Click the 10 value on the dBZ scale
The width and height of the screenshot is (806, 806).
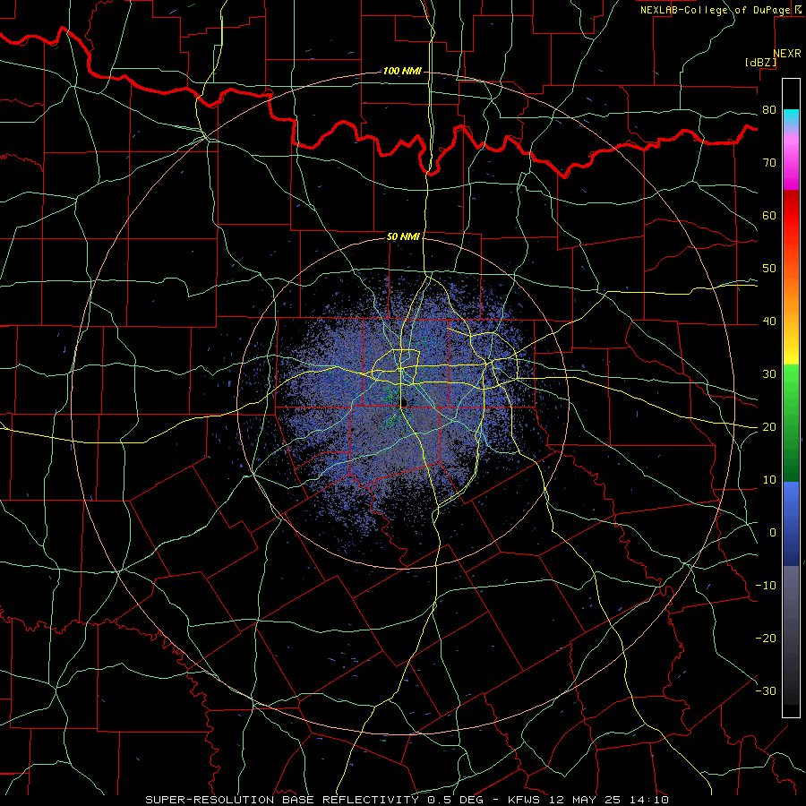(769, 480)
